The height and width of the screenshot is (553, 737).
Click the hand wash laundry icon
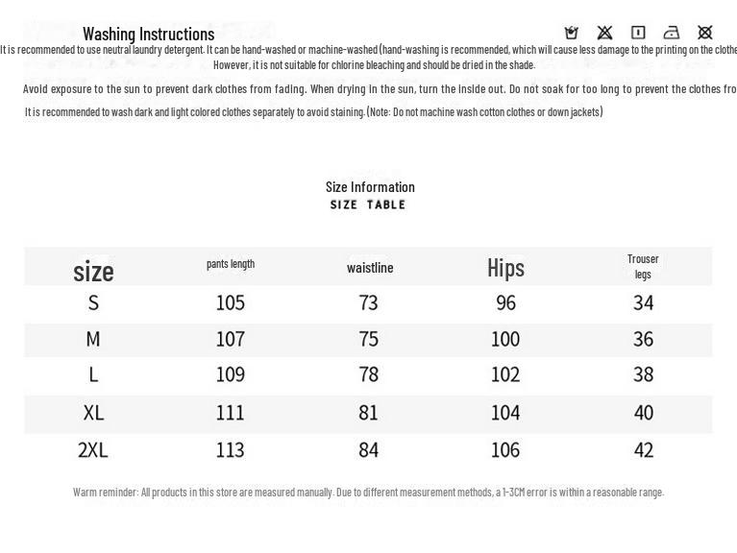point(572,33)
